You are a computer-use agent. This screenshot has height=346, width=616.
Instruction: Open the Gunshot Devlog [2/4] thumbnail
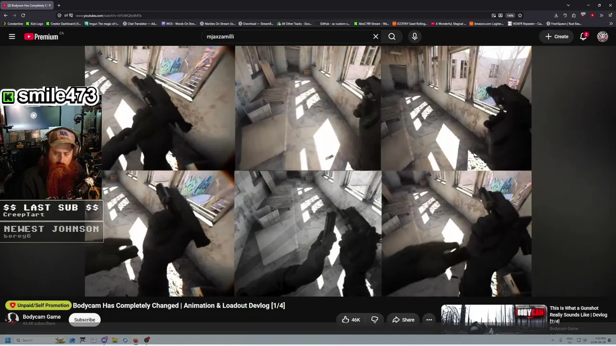[x=494, y=319]
